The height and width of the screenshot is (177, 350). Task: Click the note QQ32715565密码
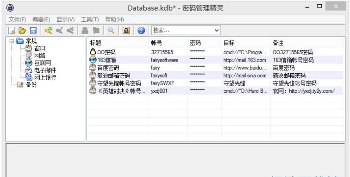click(293, 52)
